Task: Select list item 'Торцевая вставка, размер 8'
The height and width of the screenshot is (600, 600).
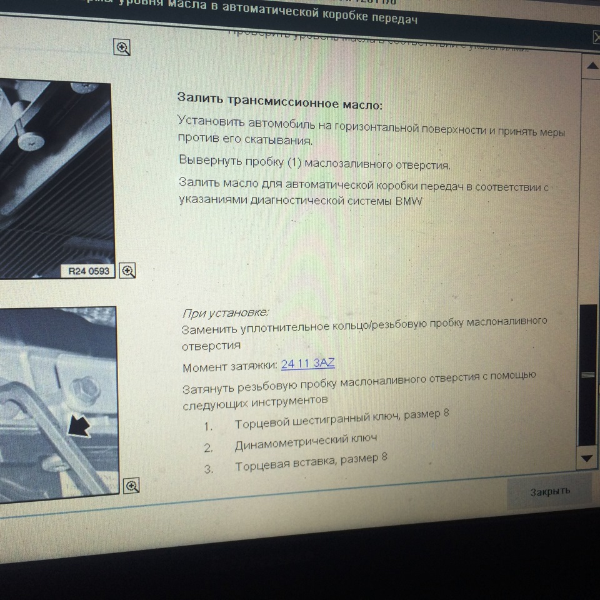Action: tap(311, 462)
